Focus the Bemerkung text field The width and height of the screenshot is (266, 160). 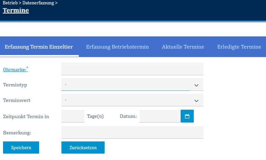[132, 132]
